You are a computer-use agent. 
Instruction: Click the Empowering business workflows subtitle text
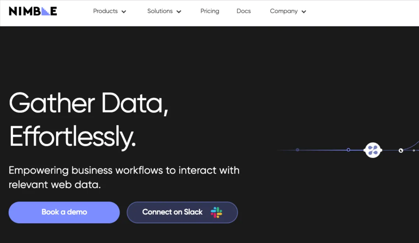coord(124,178)
